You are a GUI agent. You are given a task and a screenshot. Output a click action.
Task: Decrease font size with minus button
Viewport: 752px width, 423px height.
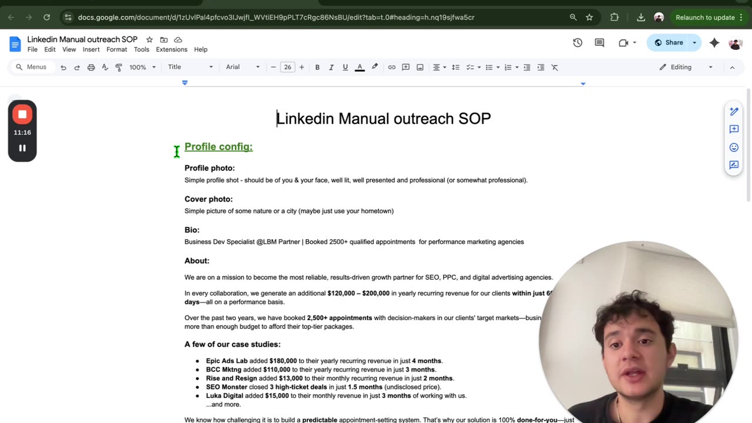pyautogui.click(x=273, y=67)
